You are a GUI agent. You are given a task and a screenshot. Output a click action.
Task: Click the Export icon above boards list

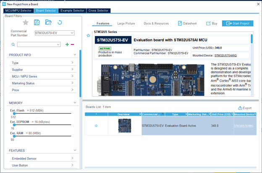coord(240,108)
